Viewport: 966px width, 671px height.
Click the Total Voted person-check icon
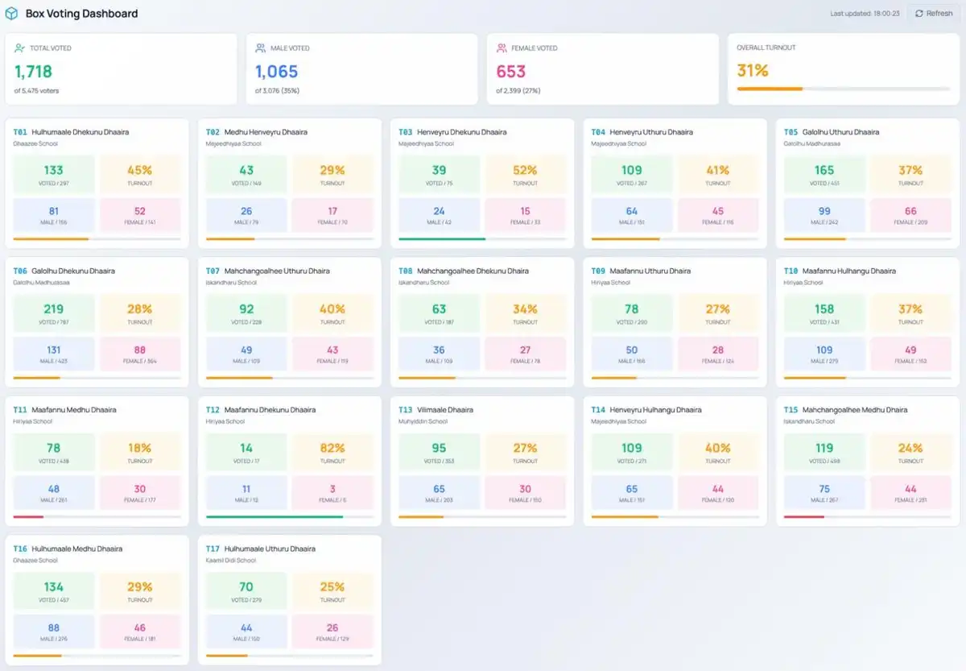(x=20, y=48)
